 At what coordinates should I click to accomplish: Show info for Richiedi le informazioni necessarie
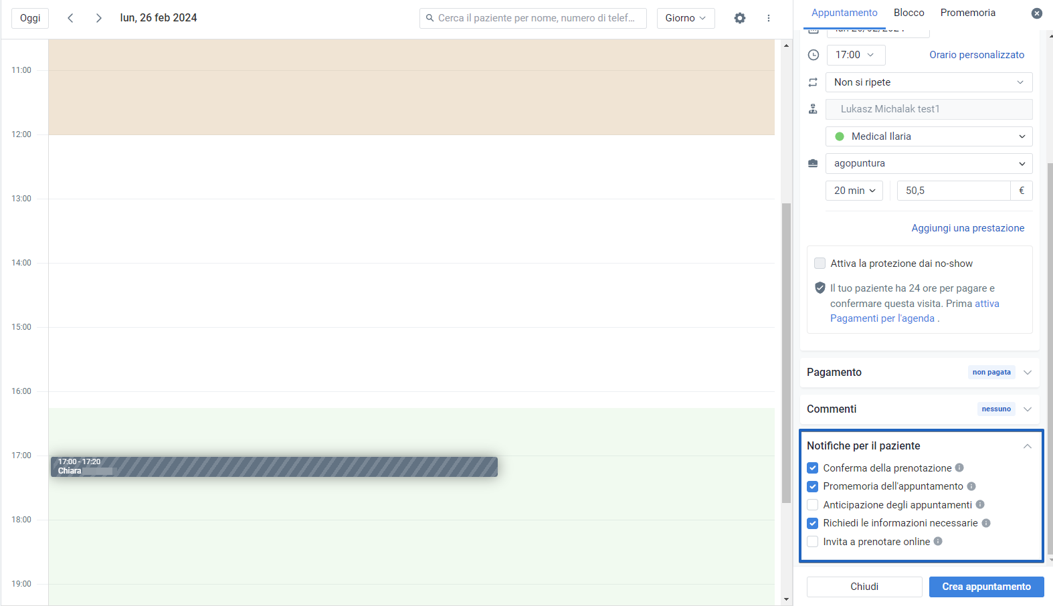tap(986, 523)
